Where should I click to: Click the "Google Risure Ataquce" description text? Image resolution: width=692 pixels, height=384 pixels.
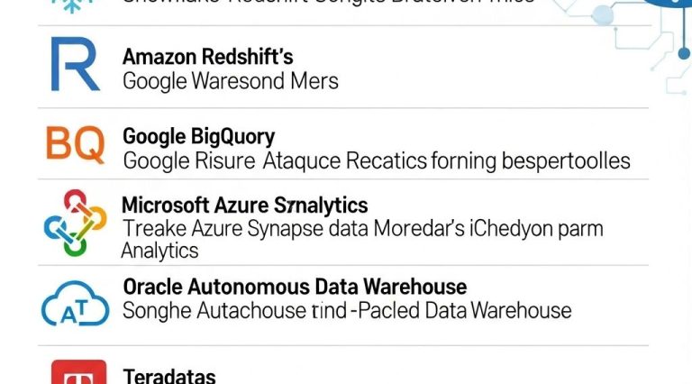pyautogui.click(x=376, y=161)
